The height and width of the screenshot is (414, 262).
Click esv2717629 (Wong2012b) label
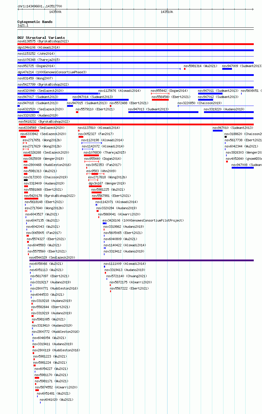(x=42, y=146)
